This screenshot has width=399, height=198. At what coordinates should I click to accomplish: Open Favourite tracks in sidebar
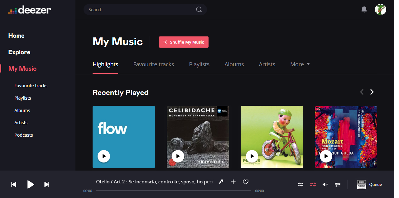click(31, 86)
